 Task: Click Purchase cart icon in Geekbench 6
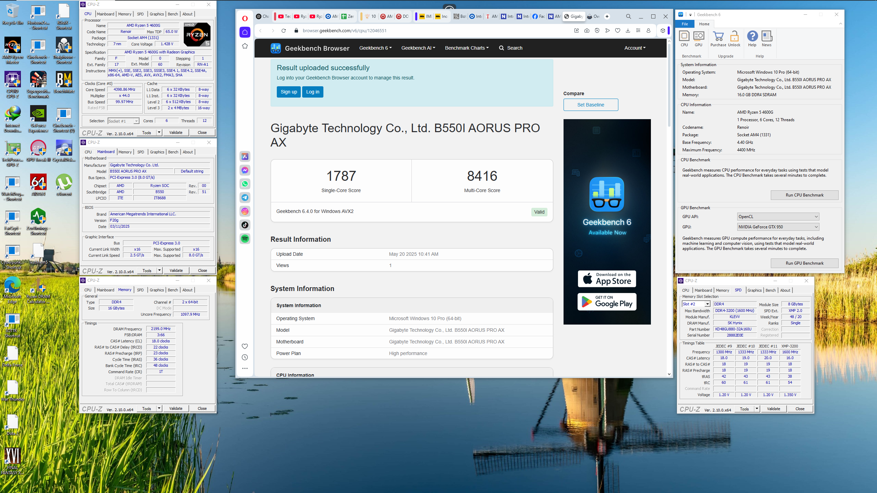tap(718, 39)
